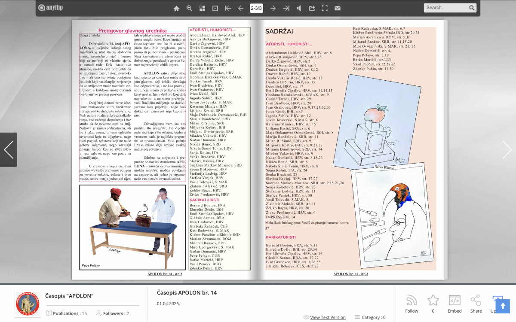Image resolution: width=516 pixels, height=322 pixels.
Task: Click the page number field
Action: point(256,8)
